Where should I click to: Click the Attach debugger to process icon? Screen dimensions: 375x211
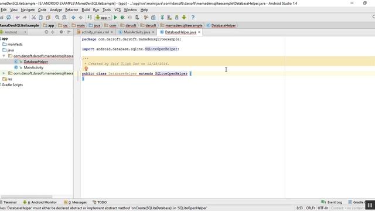(137, 18)
